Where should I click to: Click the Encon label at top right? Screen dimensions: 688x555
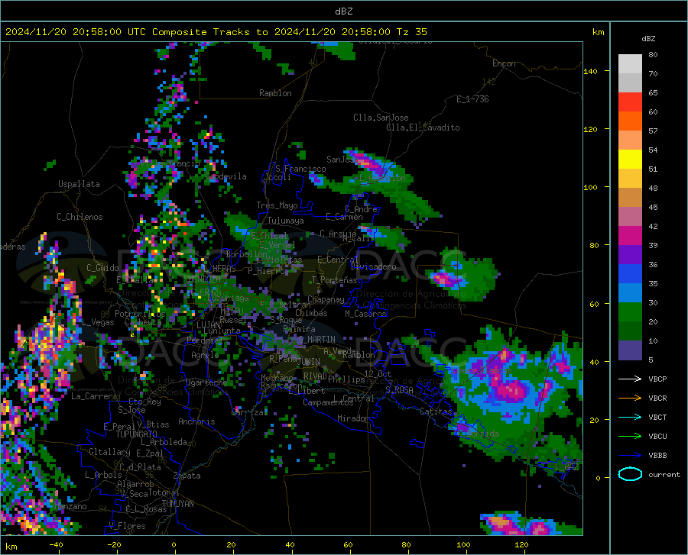tap(504, 63)
